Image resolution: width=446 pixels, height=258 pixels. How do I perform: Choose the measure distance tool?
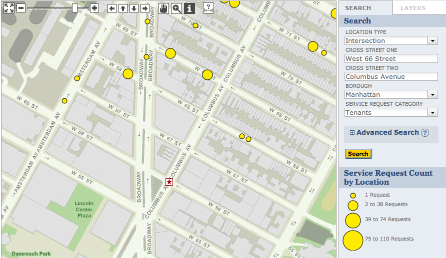pos(208,8)
